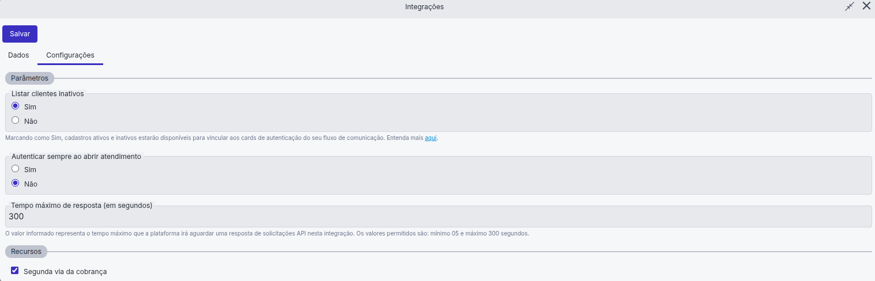
Task: Click the 'Autenticar sempre ao abrir atendimento' label
Action: point(76,156)
